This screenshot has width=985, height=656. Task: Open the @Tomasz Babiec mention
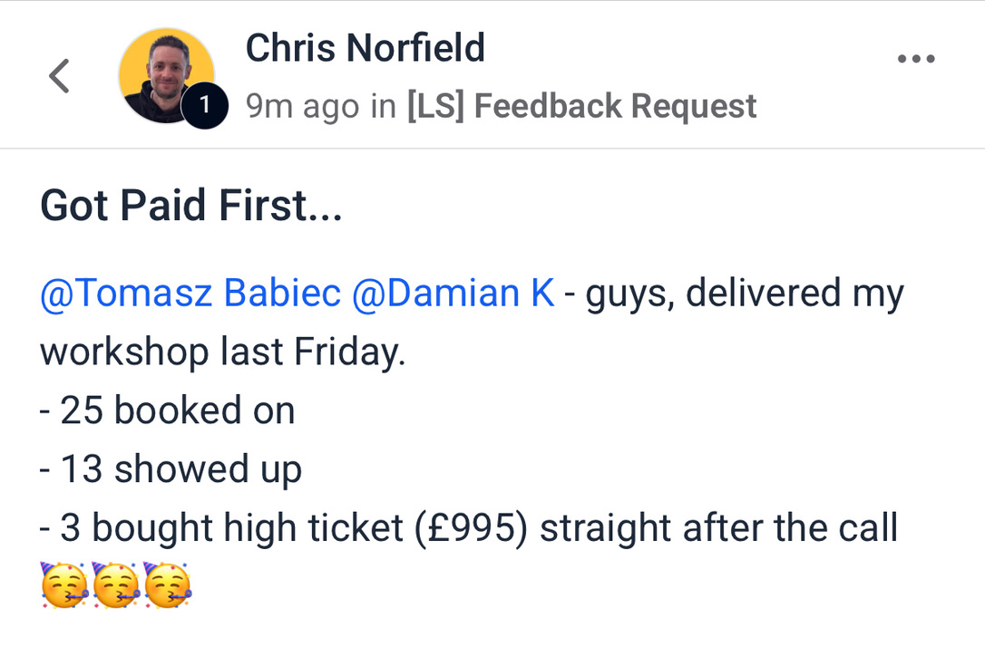click(190, 294)
